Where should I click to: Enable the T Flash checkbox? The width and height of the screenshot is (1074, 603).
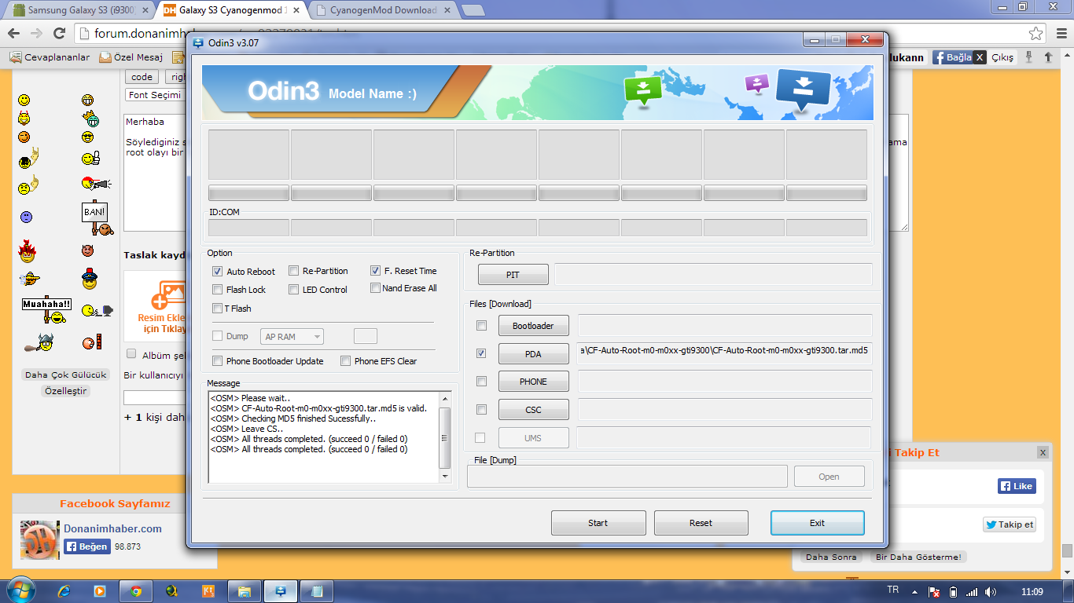pos(218,309)
